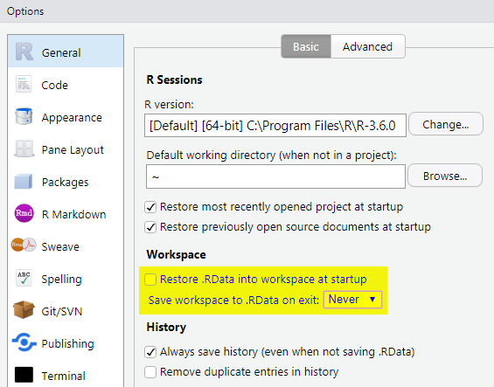Screen dimensions: 494x387
Task: Go to the R Markdown sidebar label
Action: tap(74, 215)
